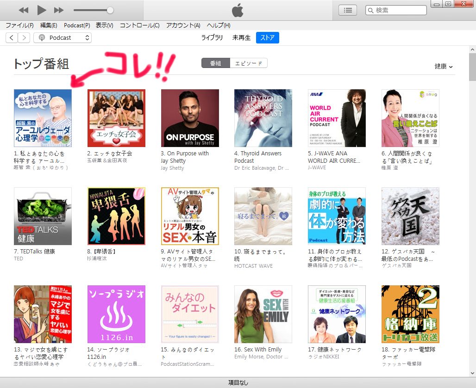Click title link '17. 健康ネットワーク'

click(x=334, y=350)
